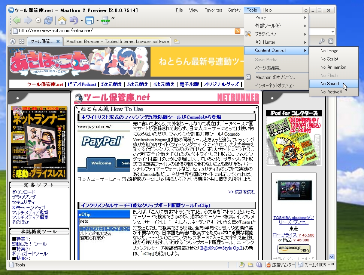Click the B@r09u3⇔Style Op.2 link
This screenshot has width=364, height=275.
[221, 248]
